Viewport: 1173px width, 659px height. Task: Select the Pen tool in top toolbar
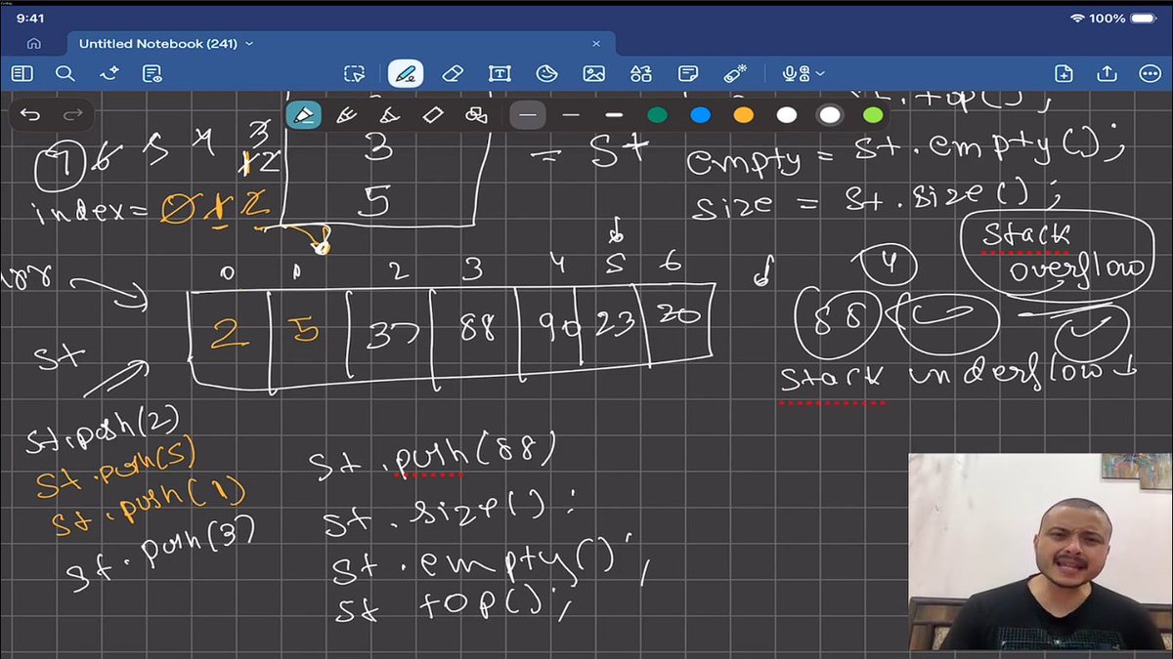[x=405, y=73]
